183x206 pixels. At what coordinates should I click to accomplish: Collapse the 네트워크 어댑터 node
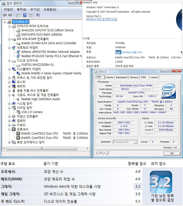(x=9, y=48)
